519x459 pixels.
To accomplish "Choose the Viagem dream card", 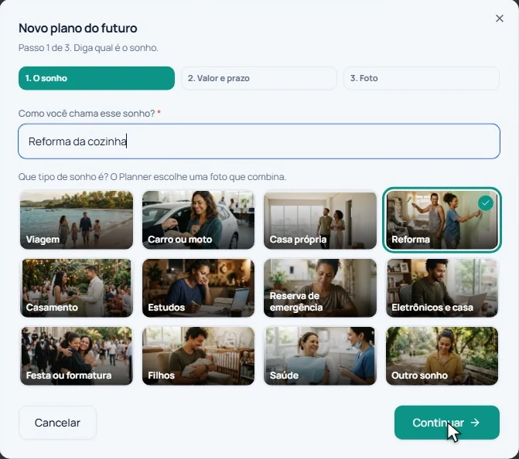I will (x=77, y=220).
